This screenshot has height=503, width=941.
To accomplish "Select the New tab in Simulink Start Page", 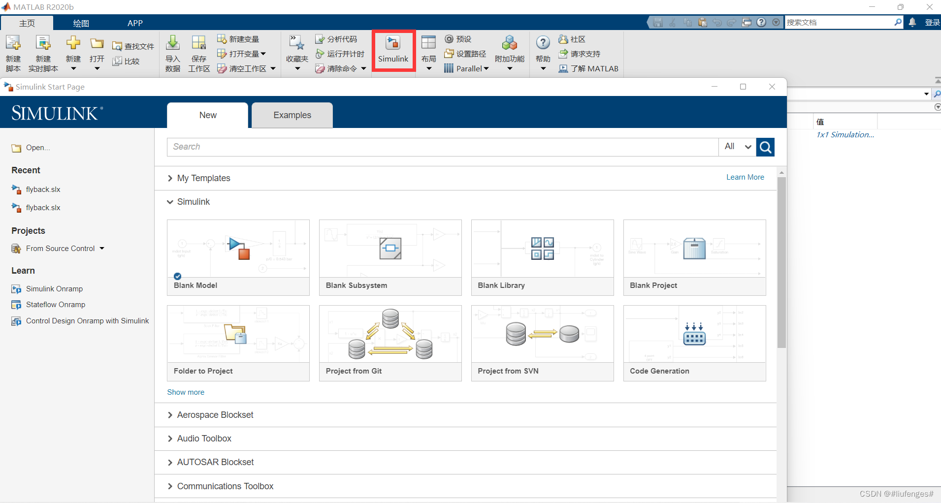I will point(208,115).
